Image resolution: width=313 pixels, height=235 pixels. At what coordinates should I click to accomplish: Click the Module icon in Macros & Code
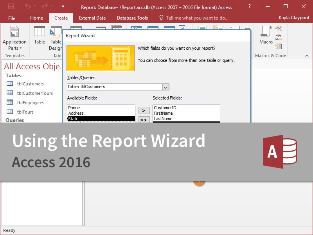tap(279, 28)
